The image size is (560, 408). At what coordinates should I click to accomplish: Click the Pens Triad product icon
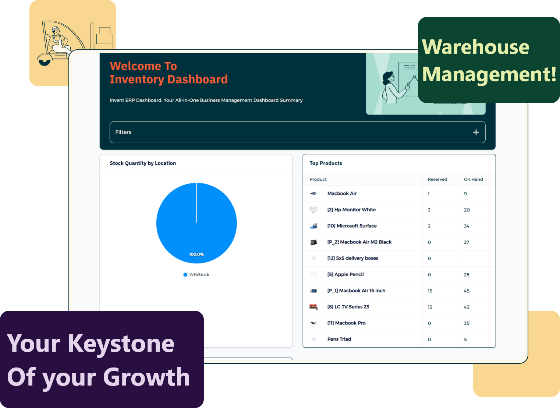(x=313, y=340)
